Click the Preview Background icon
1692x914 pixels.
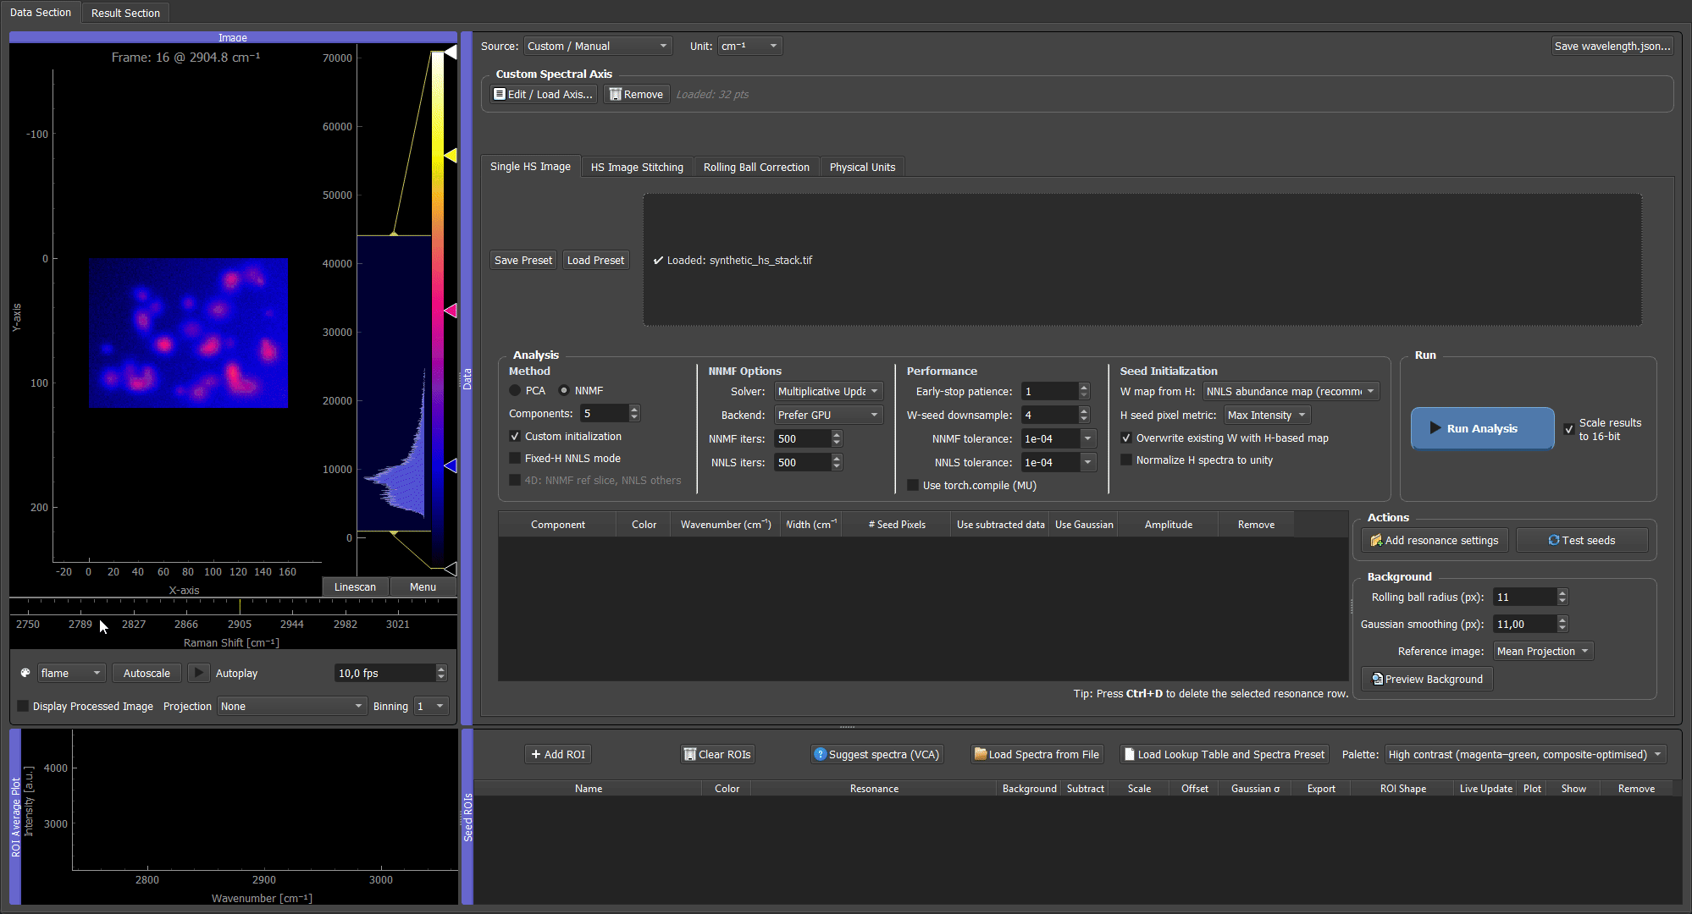click(x=1377, y=679)
